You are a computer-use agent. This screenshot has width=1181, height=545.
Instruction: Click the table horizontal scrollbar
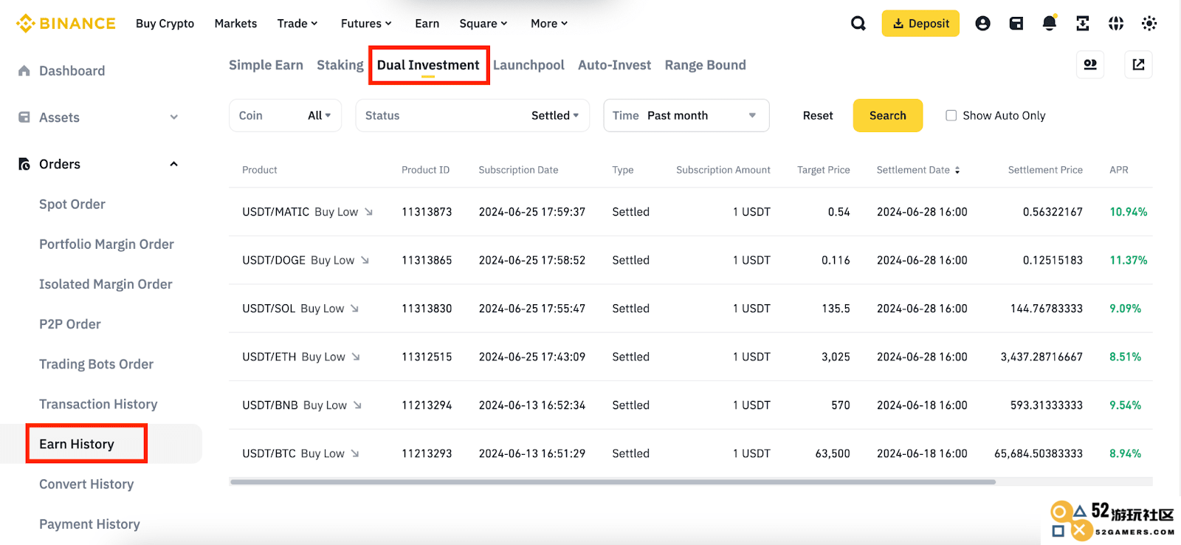pyautogui.click(x=613, y=481)
